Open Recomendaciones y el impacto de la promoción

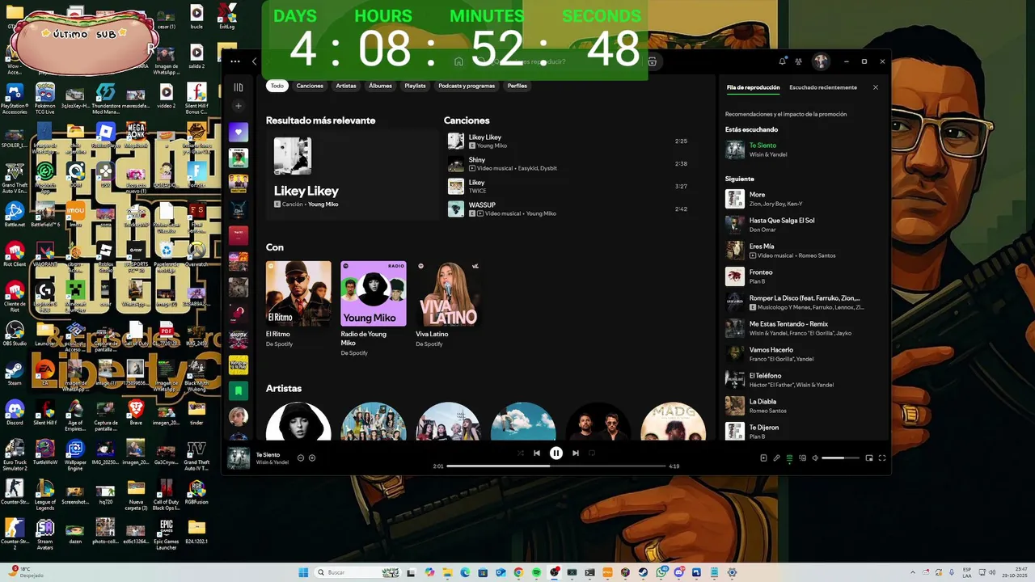point(786,114)
